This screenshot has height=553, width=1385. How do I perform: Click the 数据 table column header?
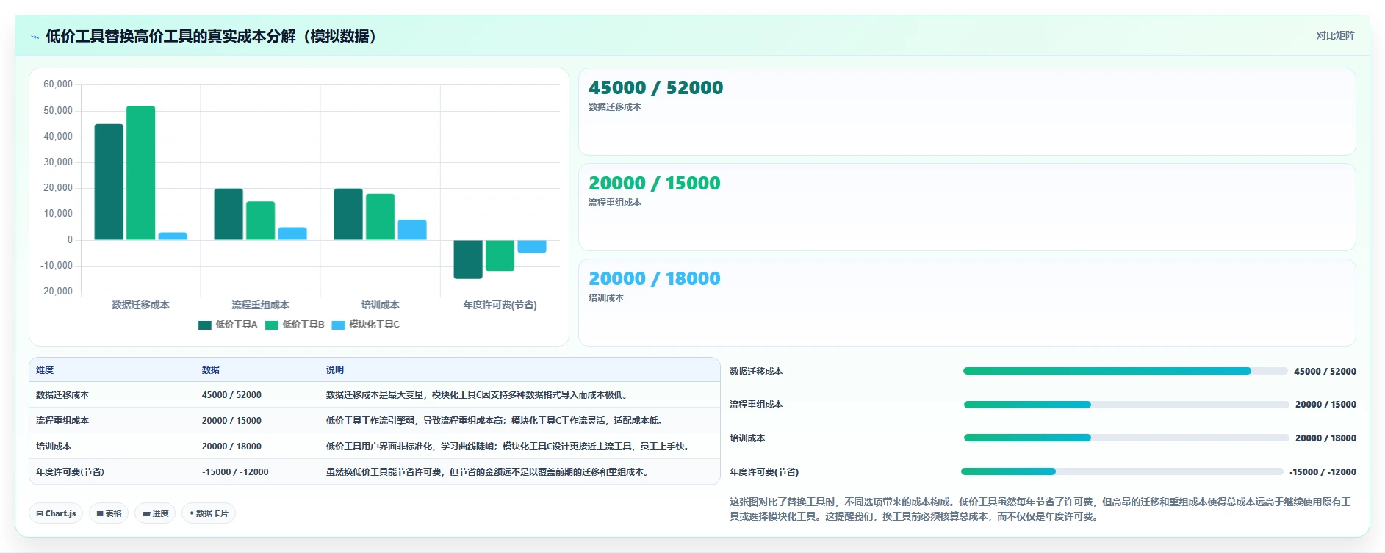pos(211,370)
